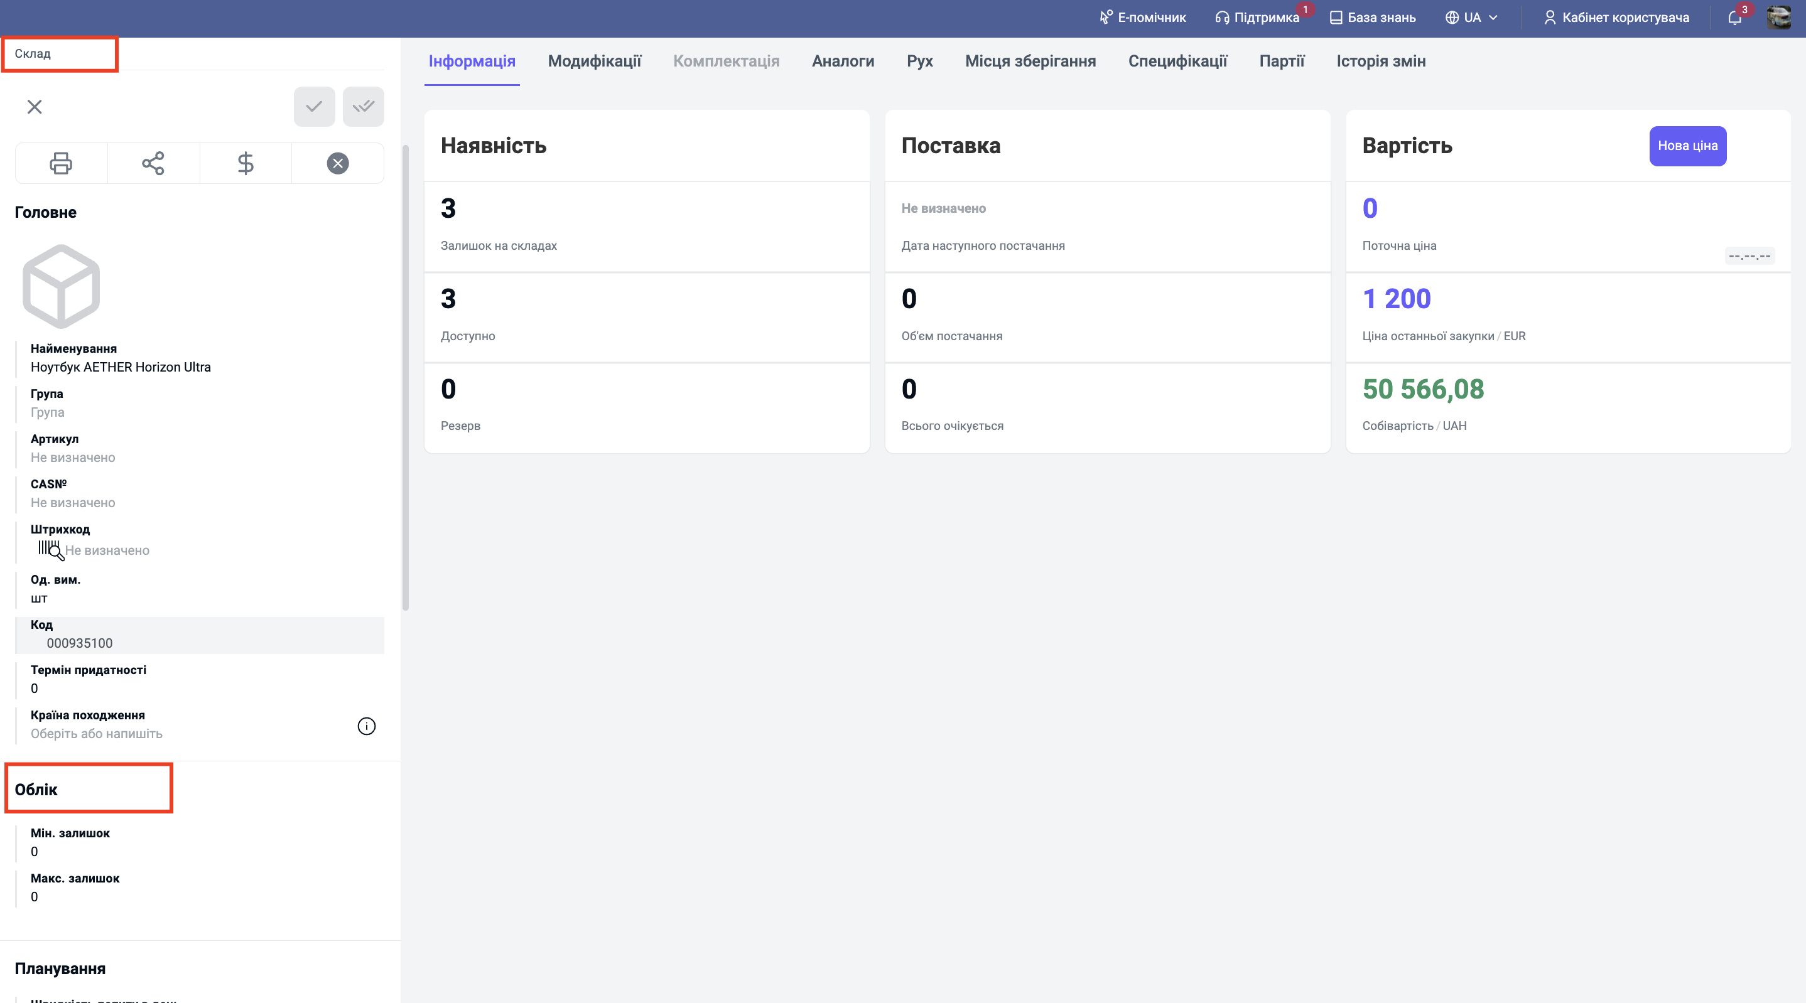Click the dark circle X icon
This screenshot has height=1003, width=1806.
pyautogui.click(x=337, y=163)
